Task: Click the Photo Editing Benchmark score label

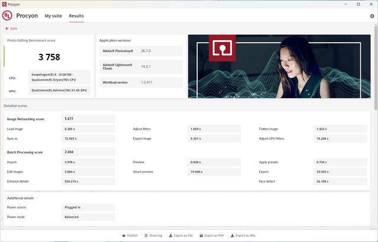Action: pyautogui.click(x=31, y=40)
